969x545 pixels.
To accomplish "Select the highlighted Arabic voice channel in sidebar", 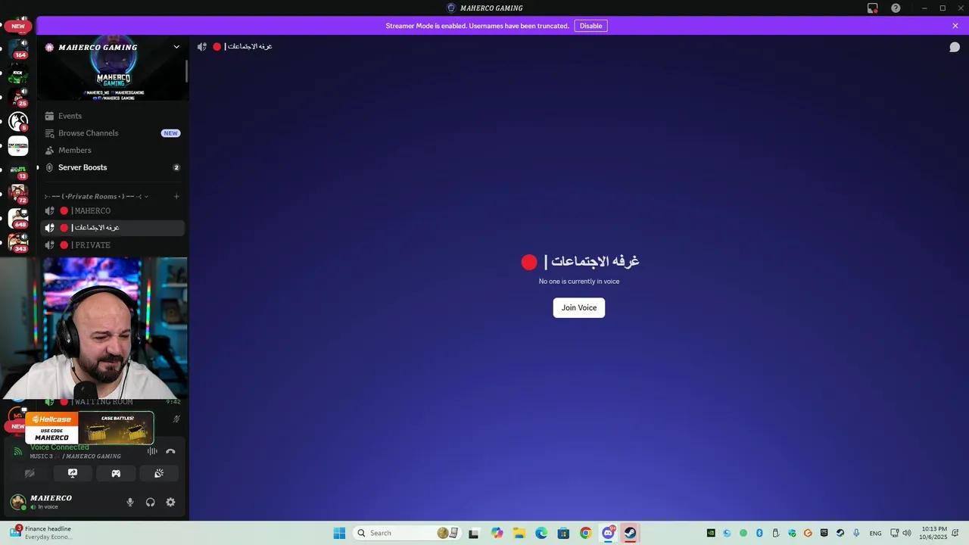I will point(111,228).
